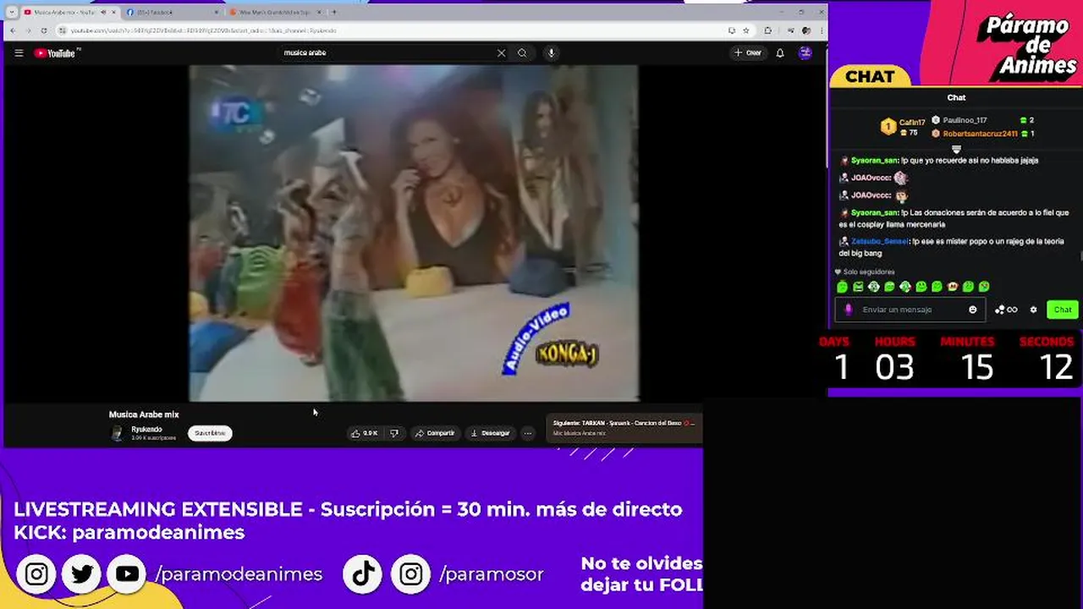Image resolution: width=1083 pixels, height=609 pixels.
Task: Open the tab search dropdown arrow
Action: pyautogui.click(x=11, y=12)
